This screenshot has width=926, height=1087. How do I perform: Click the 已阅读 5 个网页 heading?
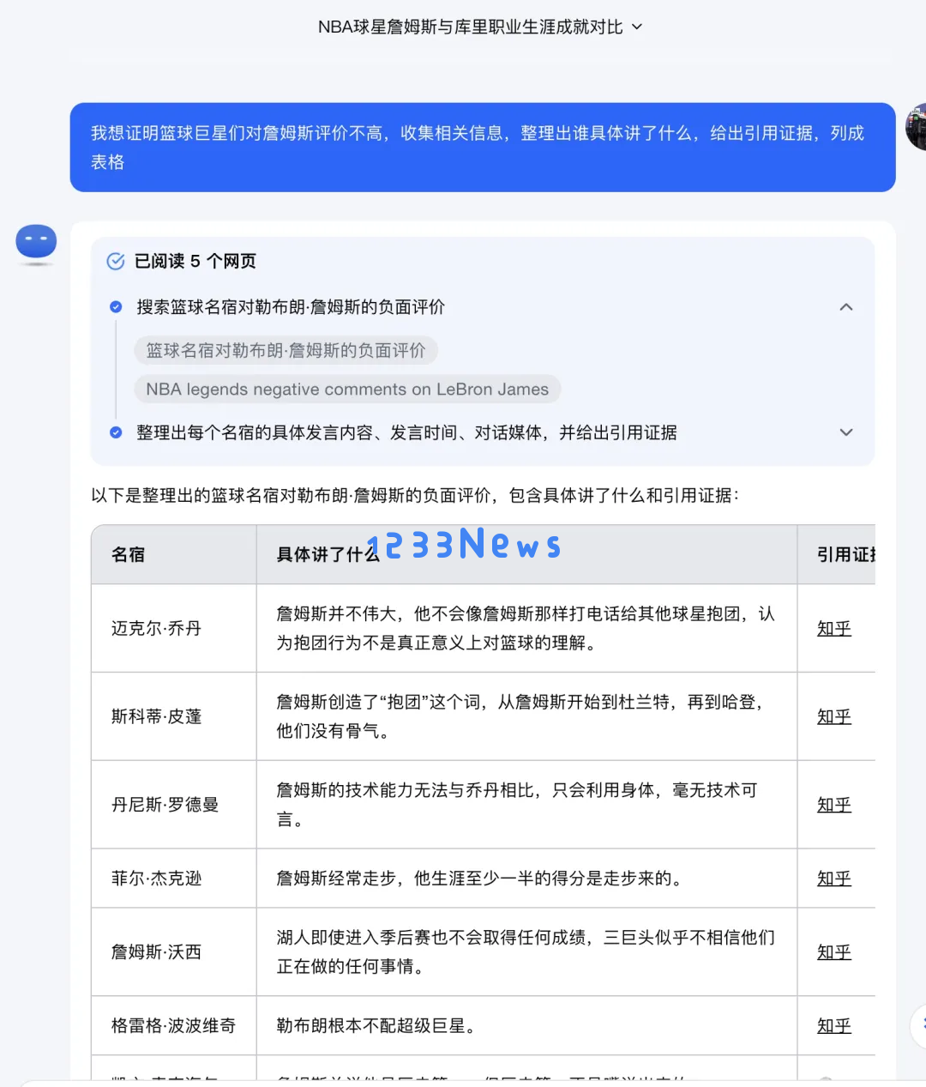point(195,261)
